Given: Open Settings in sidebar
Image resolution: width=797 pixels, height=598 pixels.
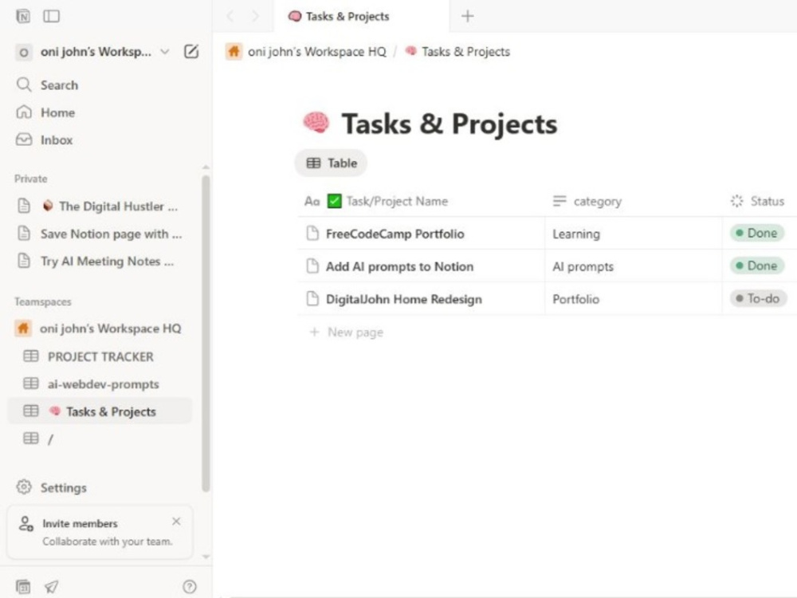Looking at the screenshot, I should click(x=64, y=488).
